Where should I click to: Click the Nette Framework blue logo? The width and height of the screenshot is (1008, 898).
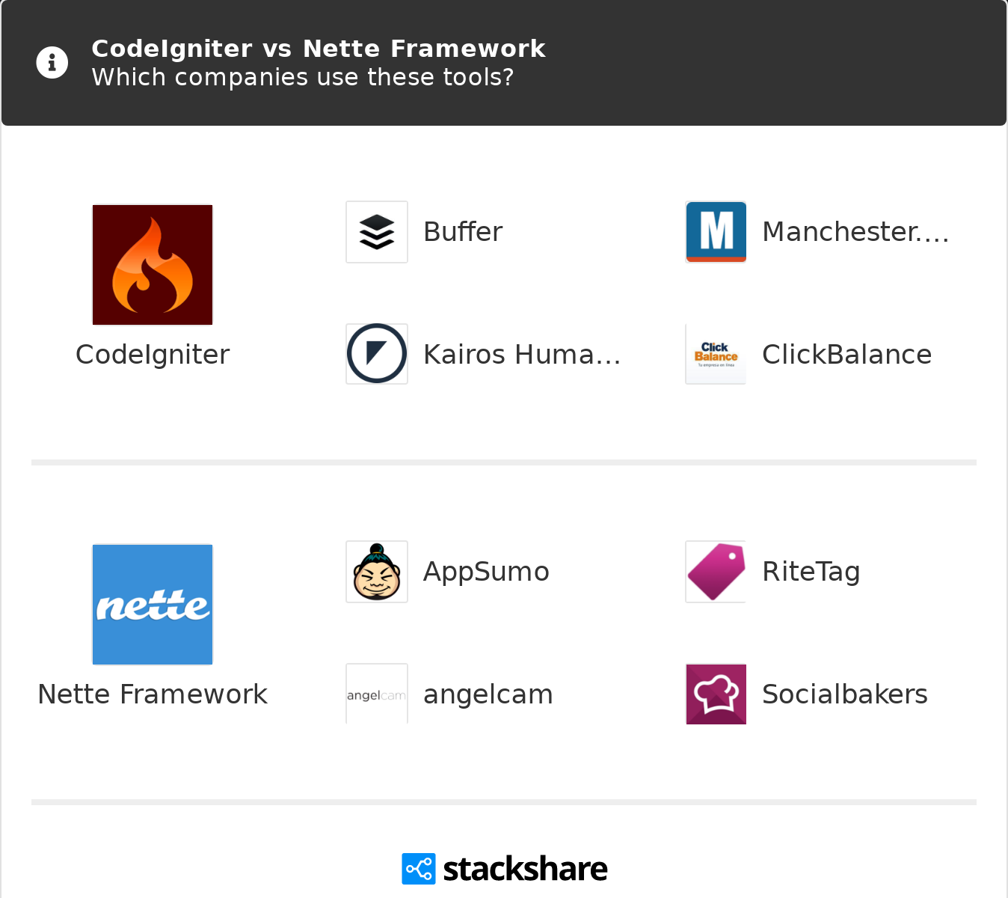(153, 605)
